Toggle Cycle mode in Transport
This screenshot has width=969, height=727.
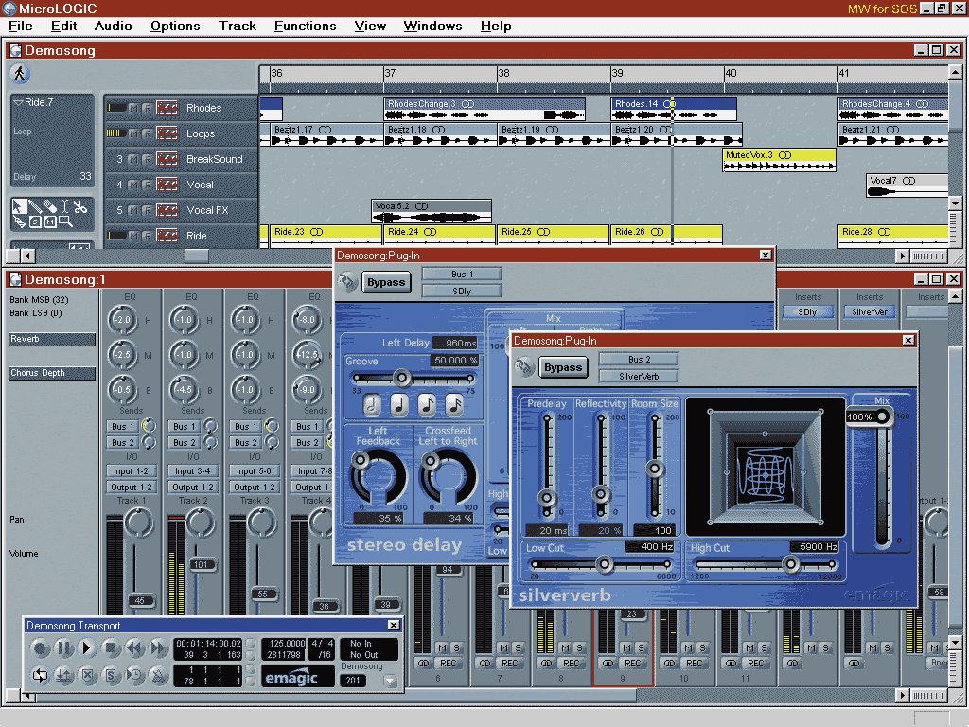pyautogui.click(x=40, y=676)
